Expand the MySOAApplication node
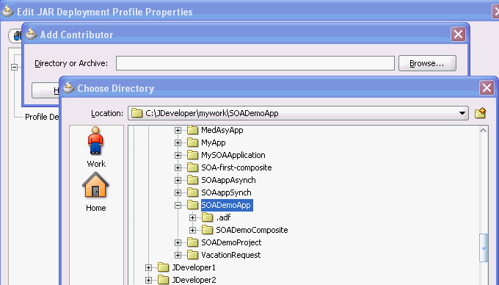 tap(178, 156)
